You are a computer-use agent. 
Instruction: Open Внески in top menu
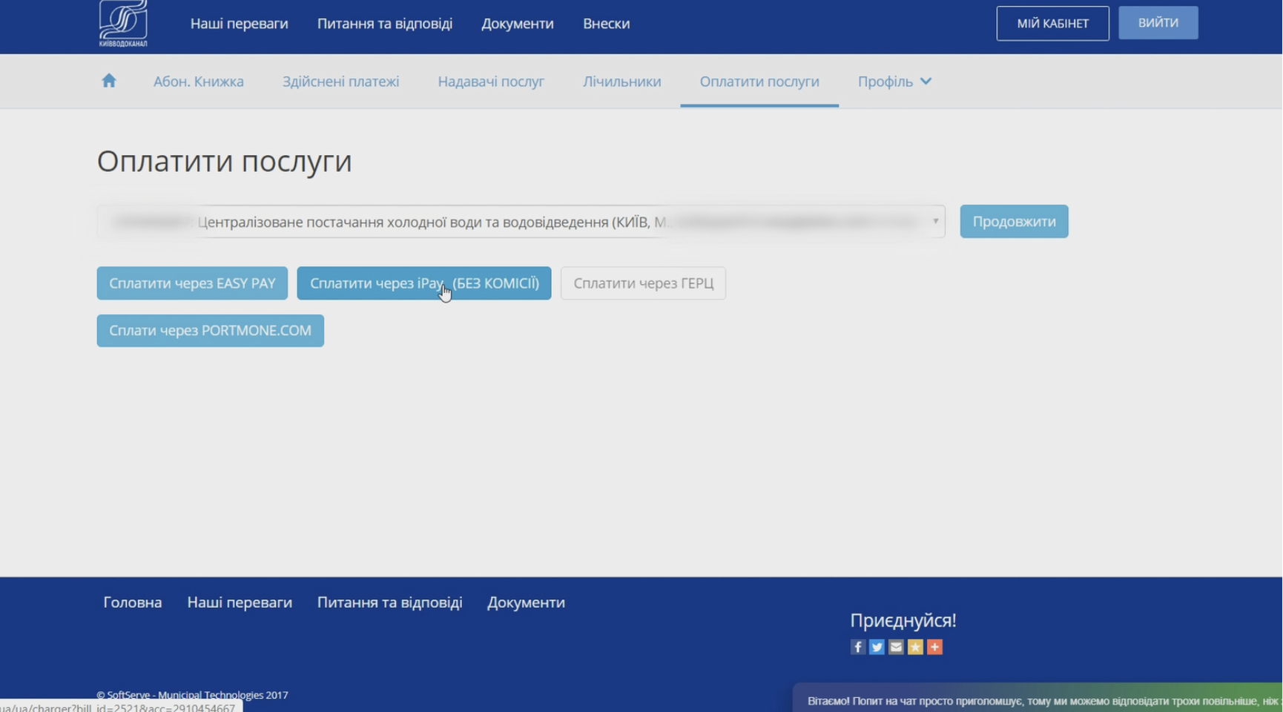tap(607, 24)
